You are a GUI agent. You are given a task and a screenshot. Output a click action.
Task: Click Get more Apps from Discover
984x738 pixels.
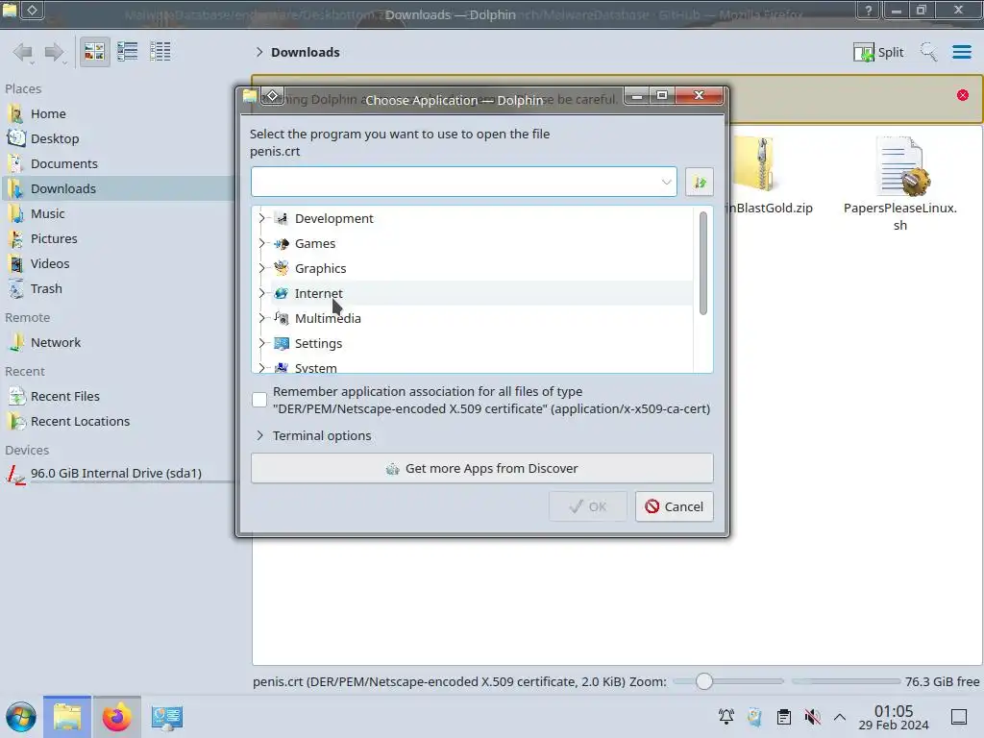(x=482, y=469)
